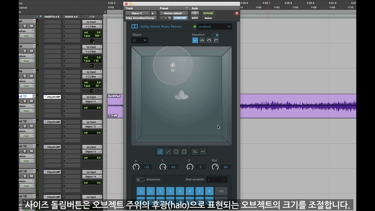
Task: Click the sequencer Edit button
Action: click(x=221, y=191)
